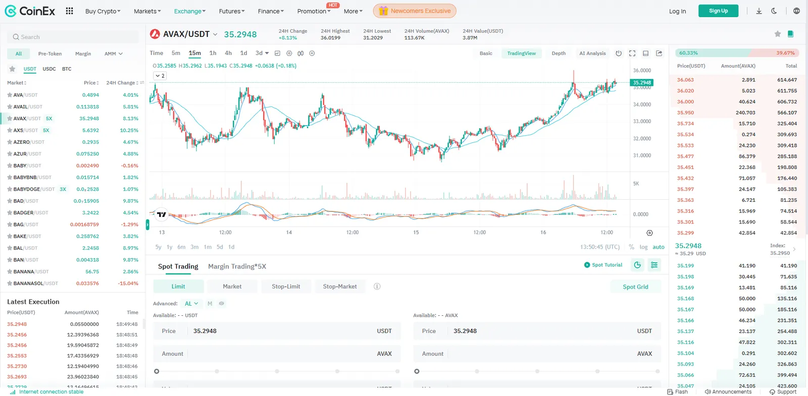Screen dimensions: 808x396
Task: Share the chart via export icon
Action: (659, 53)
